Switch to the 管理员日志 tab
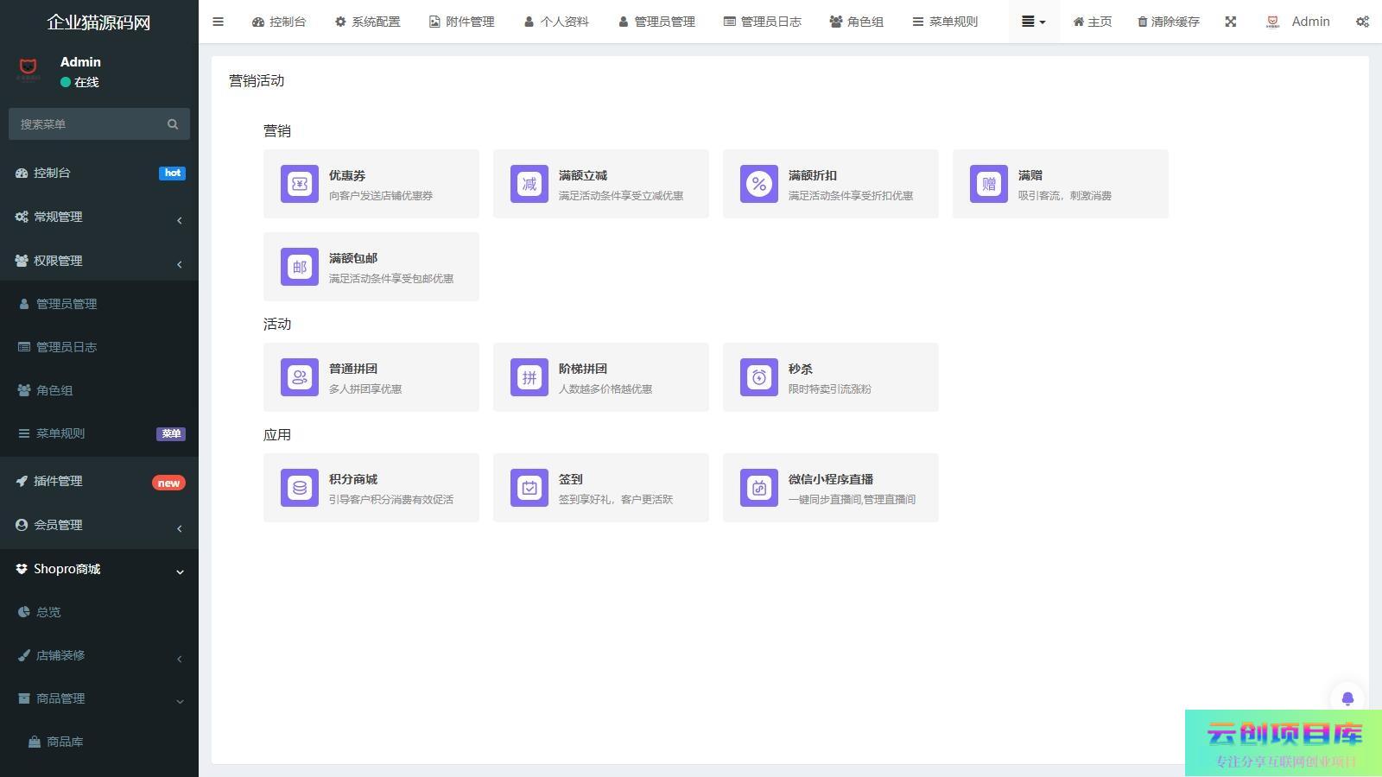 point(763,22)
